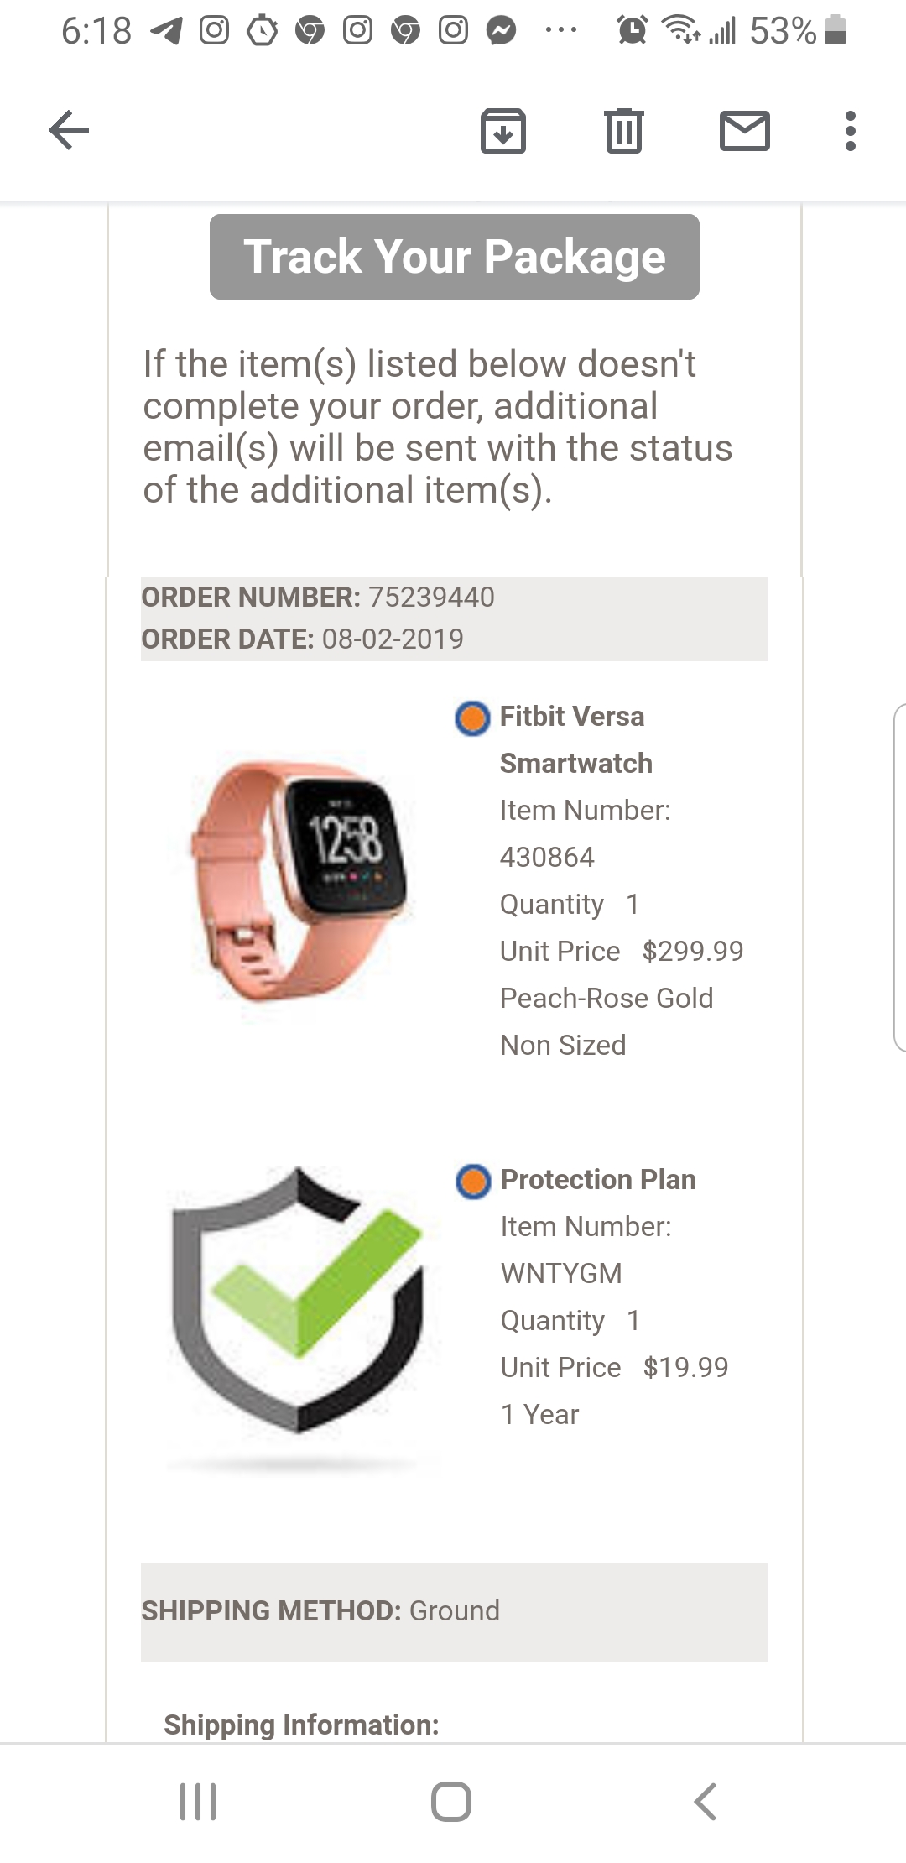Tap the Protection Plan shield image
The width and height of the screenshot is (906, 1863).
pos(298,1301)
